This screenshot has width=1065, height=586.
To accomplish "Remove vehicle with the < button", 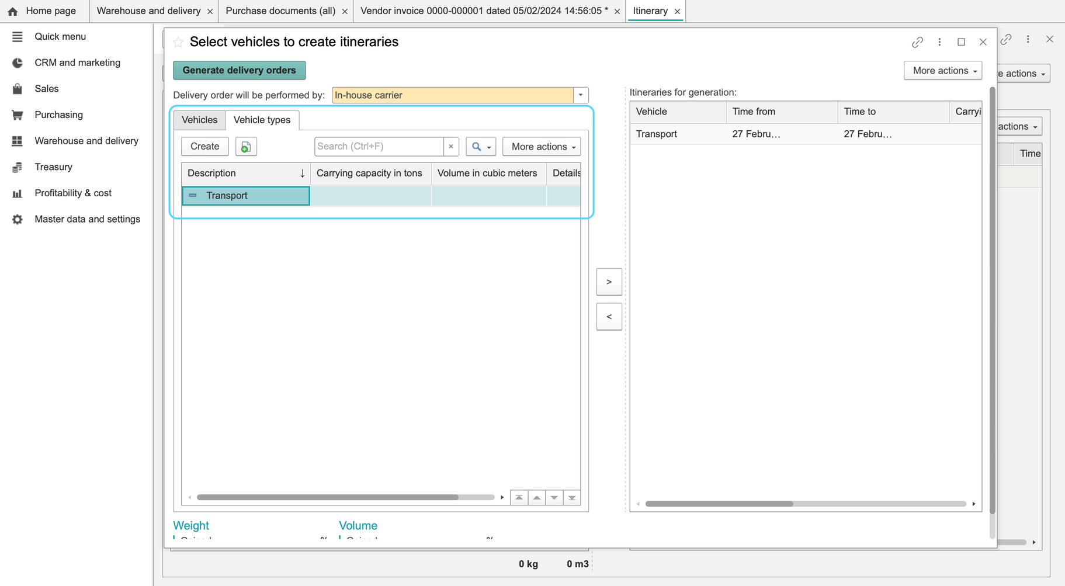I will coord(609,317).
